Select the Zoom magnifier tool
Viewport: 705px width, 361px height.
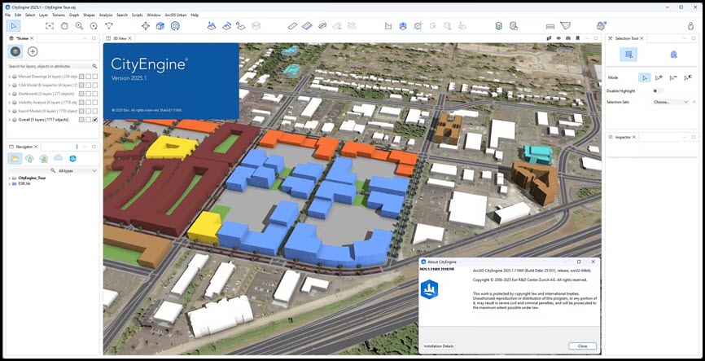79,26
